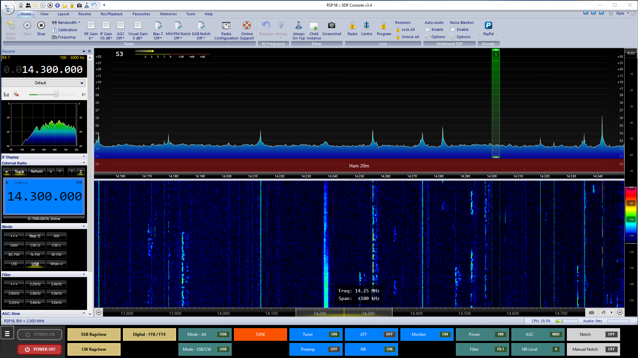Enable the Noise Blanker checkbox

click(453, 30)
